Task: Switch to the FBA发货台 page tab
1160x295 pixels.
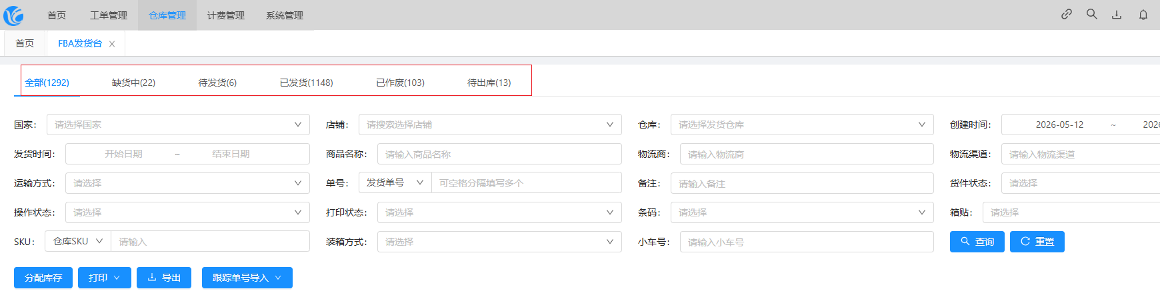Action: [80, 43]
